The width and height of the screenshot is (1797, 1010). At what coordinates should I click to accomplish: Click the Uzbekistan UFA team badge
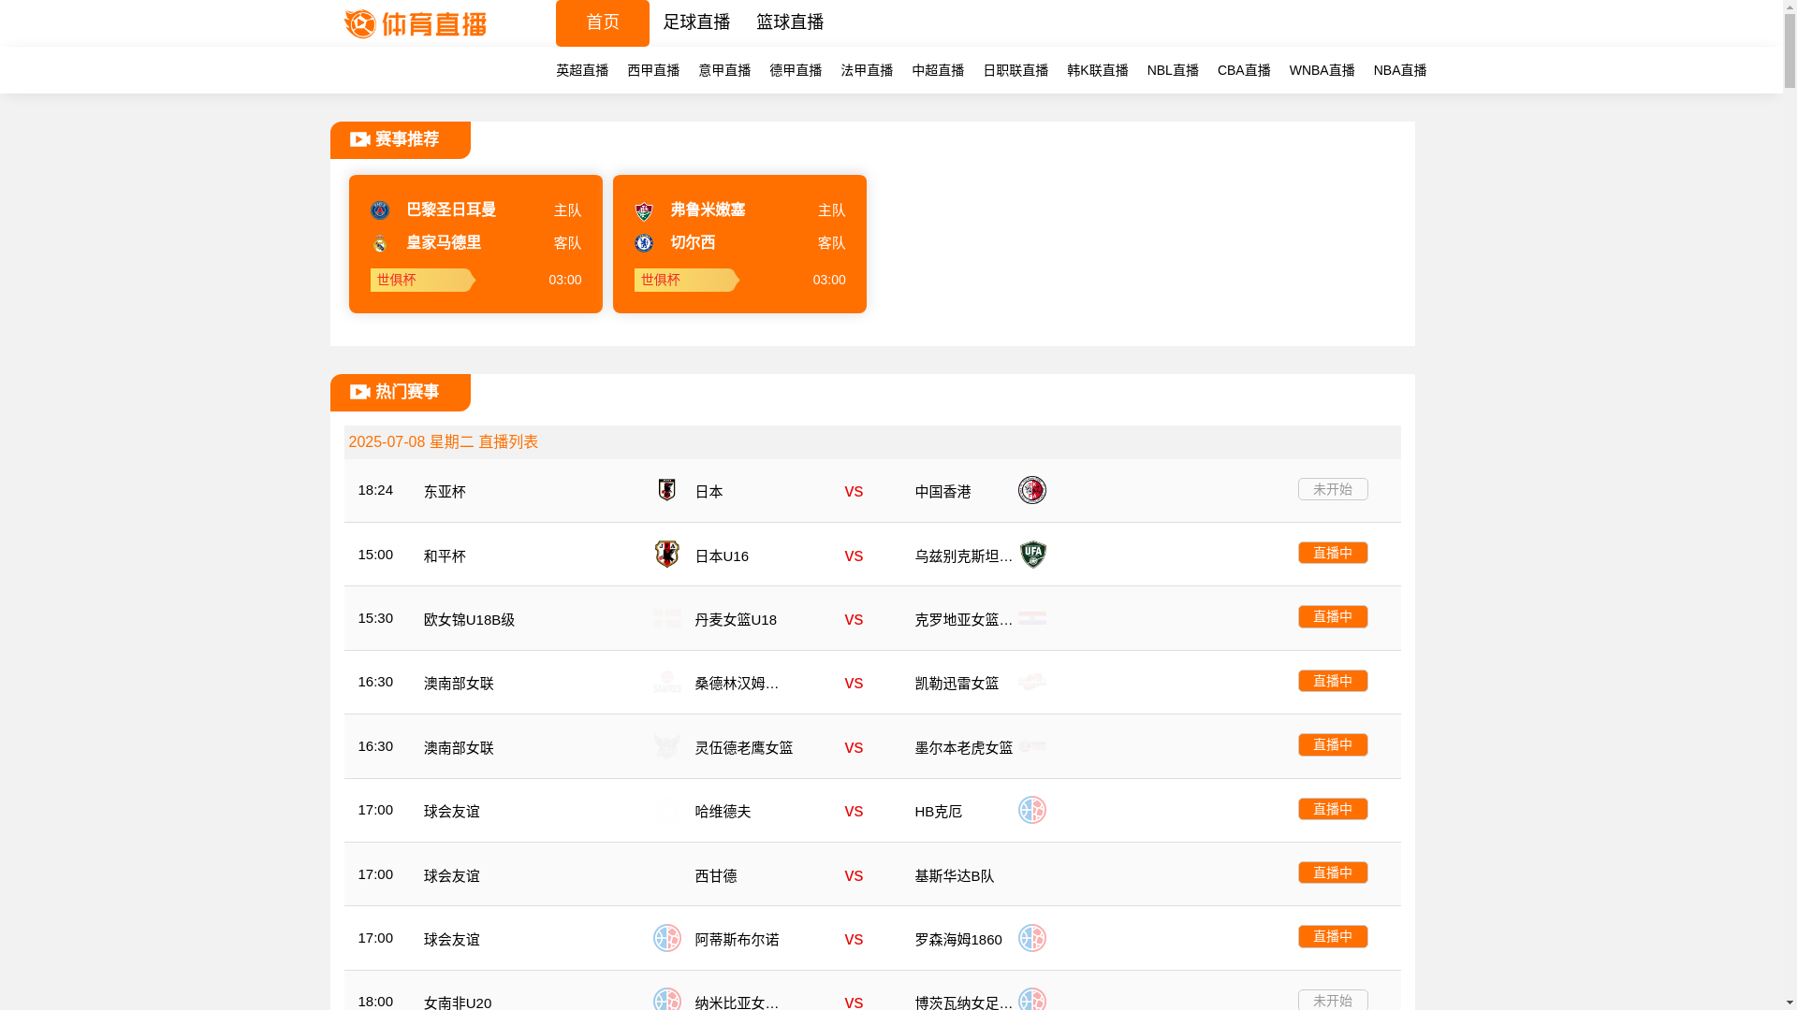pos(1032,555)
